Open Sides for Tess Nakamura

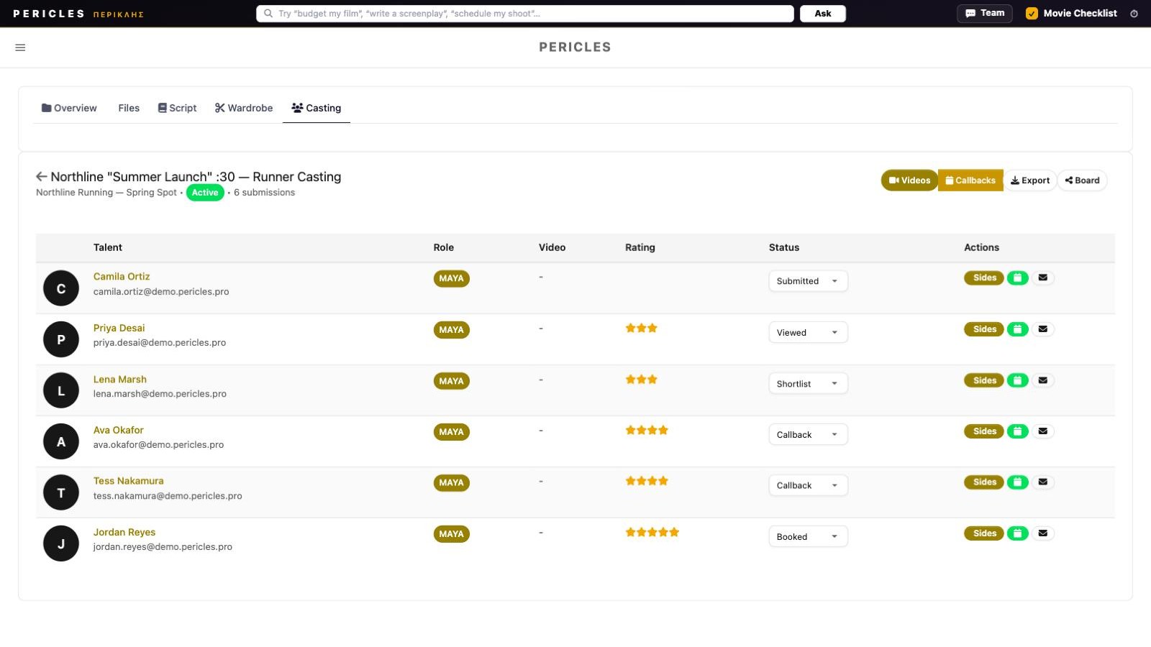coord(984,482)
